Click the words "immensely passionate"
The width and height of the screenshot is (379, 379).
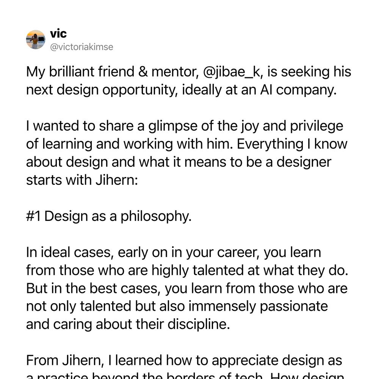pyautogui.click(x=258, y=307)
